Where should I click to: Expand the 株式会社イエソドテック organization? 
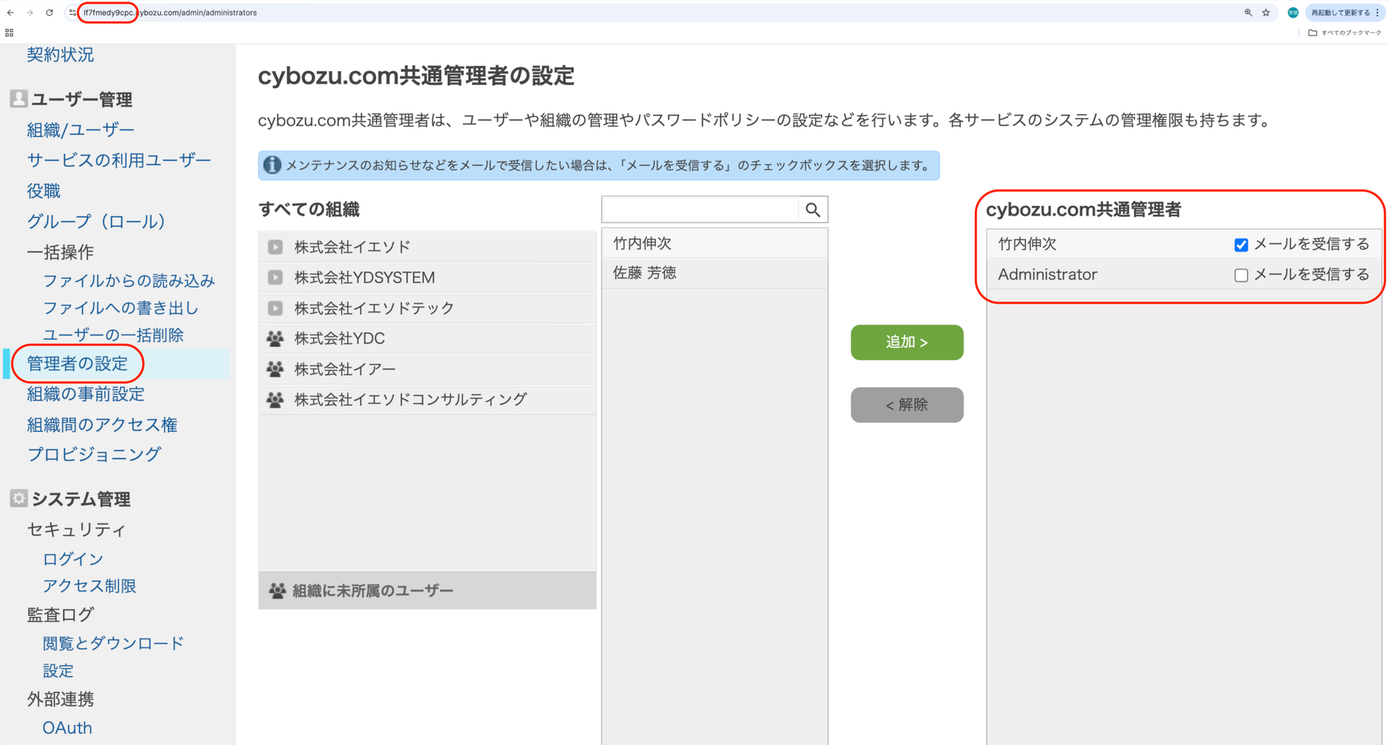coord(275,308)
